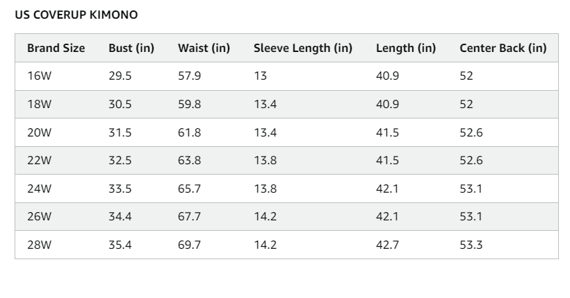This screenshot has height=298, width=570.
Task: Select the Sleeve Length (in) header
Action: point(303,49)
